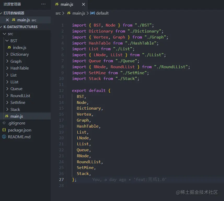Click 'Queue' import name on line 7
The image size is (224, 201).
pos(95,61)
